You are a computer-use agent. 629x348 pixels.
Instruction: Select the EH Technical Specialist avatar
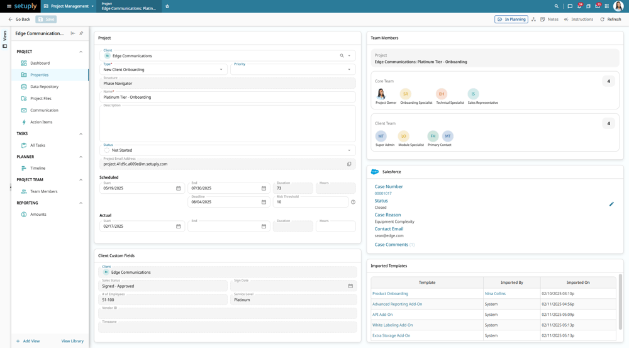[x=442, y=94]
